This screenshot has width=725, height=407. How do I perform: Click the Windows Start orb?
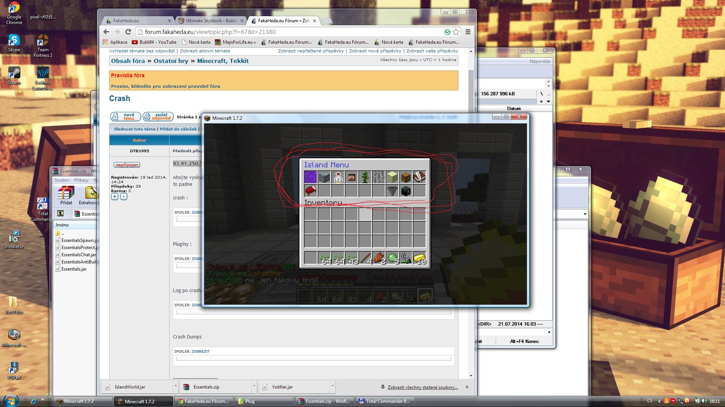click(10, 401)
